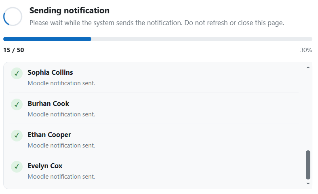Click the green checkmark beside Evelyn Cox
318x194 pixels.
click(17, 167)
